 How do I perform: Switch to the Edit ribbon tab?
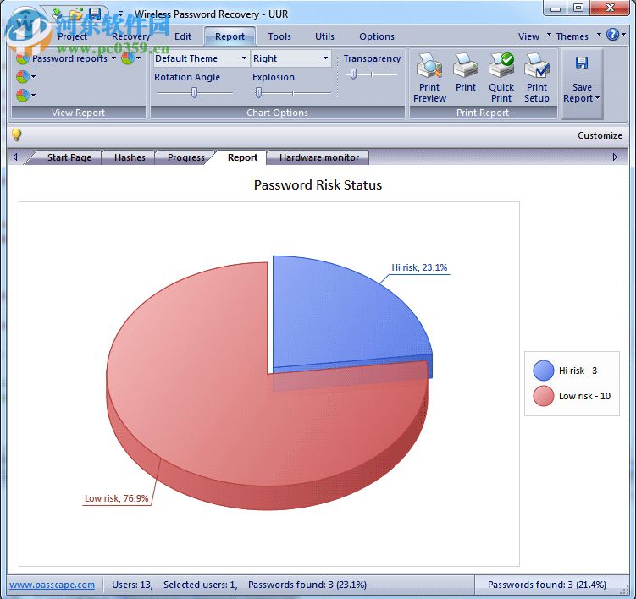(183, 36)
